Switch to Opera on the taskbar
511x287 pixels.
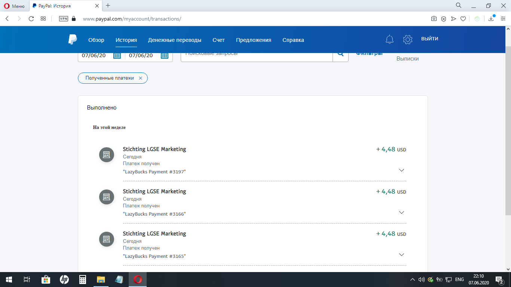[138, 280]
